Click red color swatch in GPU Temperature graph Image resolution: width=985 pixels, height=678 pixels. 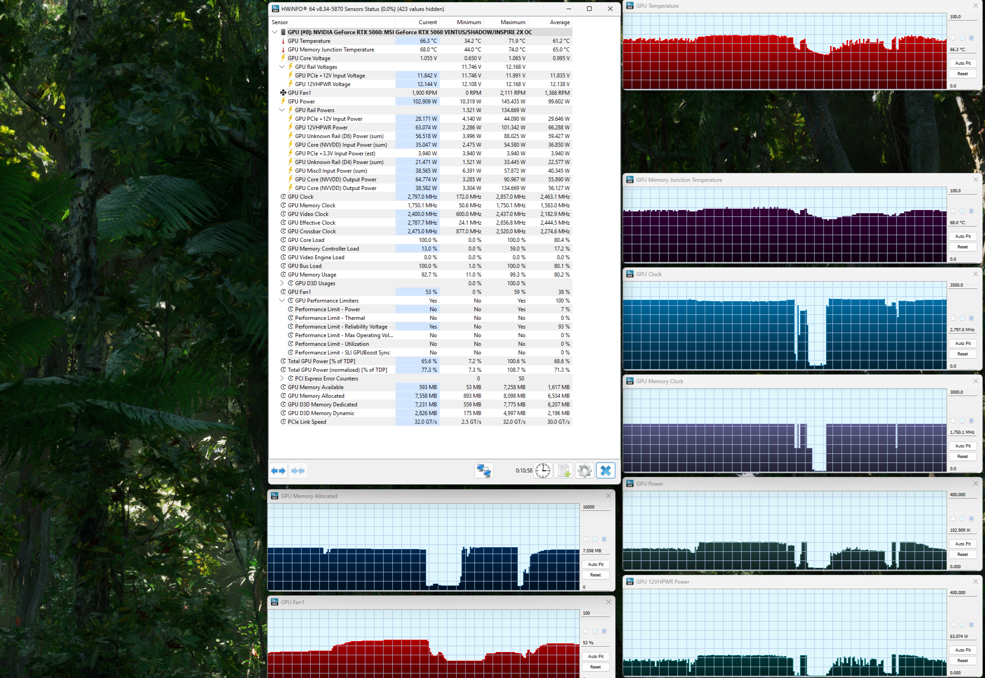click(953, 38)
